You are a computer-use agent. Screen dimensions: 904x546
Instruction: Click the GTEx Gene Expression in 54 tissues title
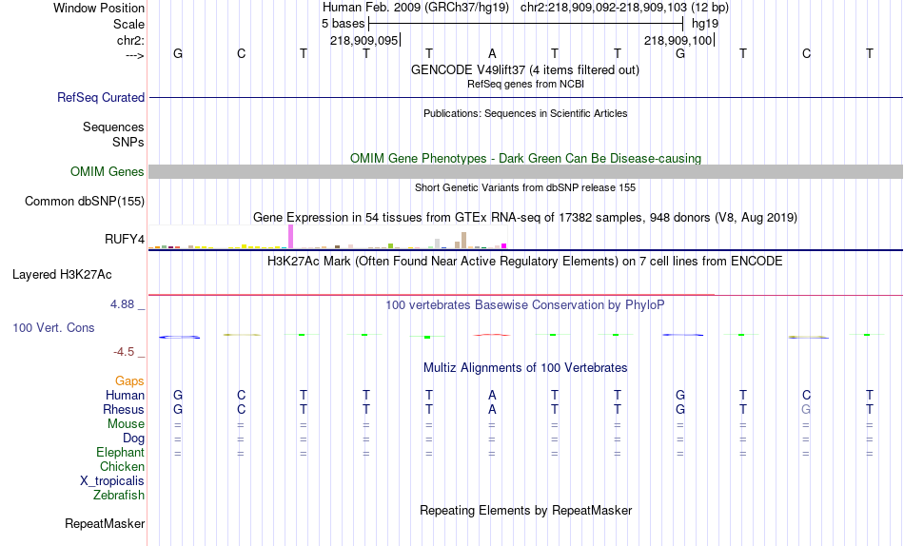point(525,218)
